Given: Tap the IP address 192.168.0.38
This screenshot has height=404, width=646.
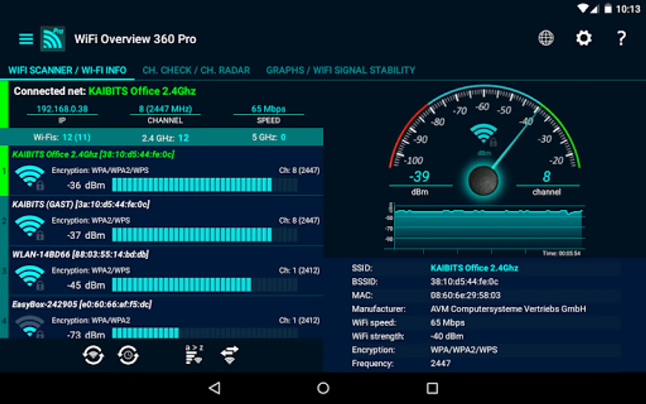Looking at the screenshot, I should pyautogui.click(x=62, y=109).
